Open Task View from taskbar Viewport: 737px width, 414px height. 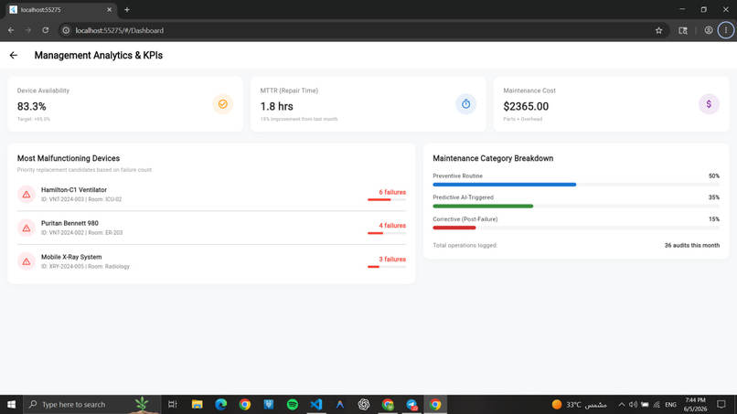point(173,404)
